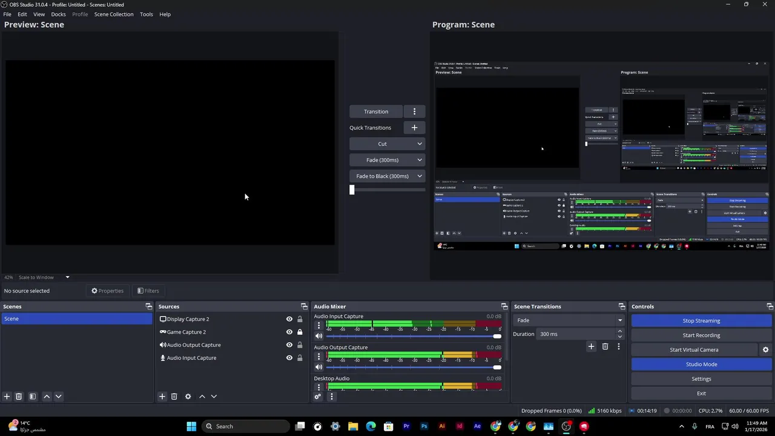The height and width of the screenshot is (436, 775).
Task: Hide Game Capture 2 source eye
Action: point(289,332)
